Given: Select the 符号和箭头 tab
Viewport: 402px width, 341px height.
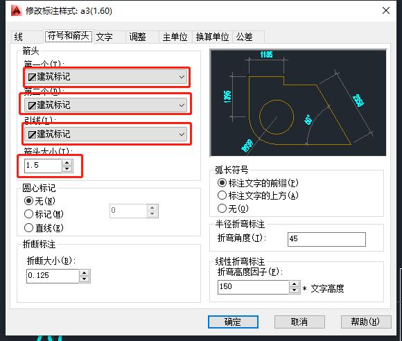Looking at the screenshot, I should 69,36.
